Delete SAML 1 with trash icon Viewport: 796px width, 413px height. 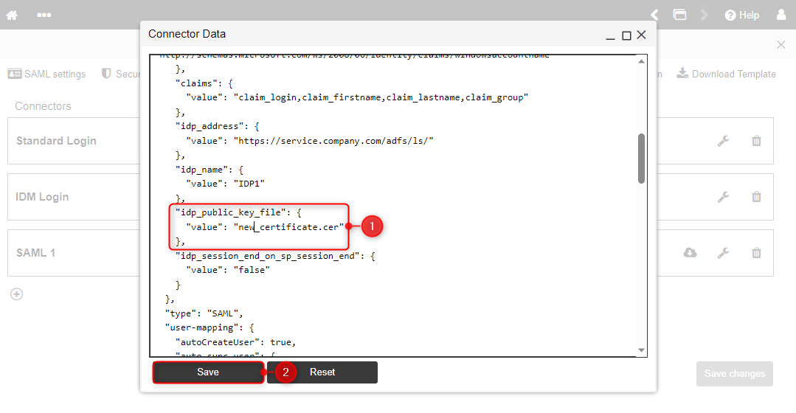(756, 253)
